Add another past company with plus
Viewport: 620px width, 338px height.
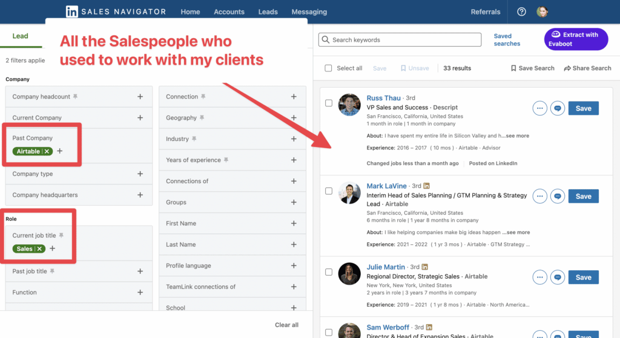60,151
